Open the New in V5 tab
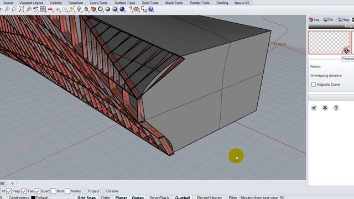Image resolution: width=354 pixels, height=199 pixels. [242, 3]
